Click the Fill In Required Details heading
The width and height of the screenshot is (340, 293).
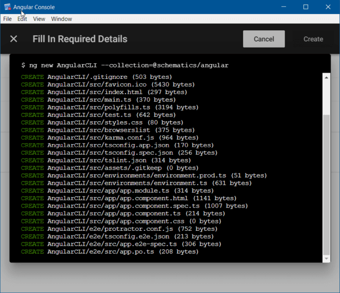pos(80,39)
